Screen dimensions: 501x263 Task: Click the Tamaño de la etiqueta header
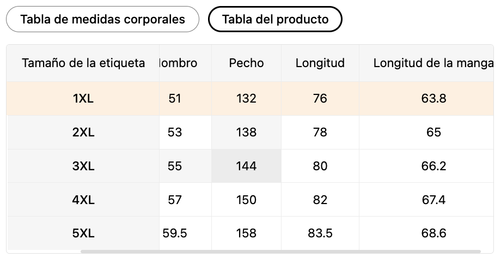(83, 63)
